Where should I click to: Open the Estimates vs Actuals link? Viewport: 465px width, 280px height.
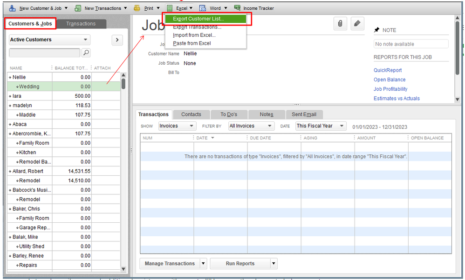[x=397, y=98]
